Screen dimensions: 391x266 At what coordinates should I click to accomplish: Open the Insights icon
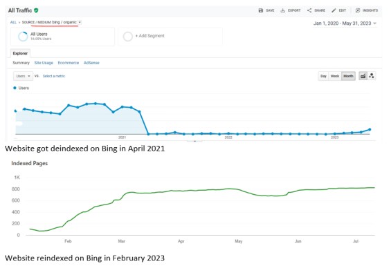coord(358,10)
